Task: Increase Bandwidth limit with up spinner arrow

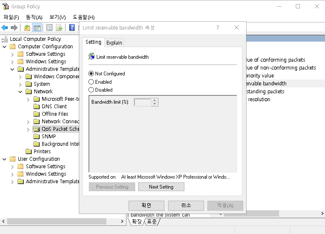Action: click(x=154, y=100)
